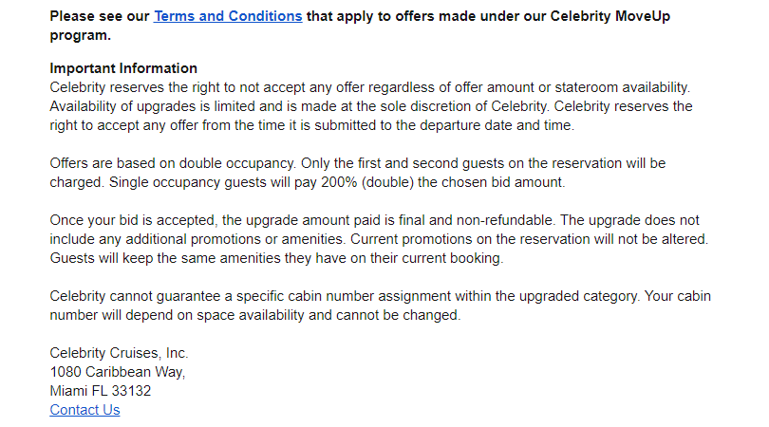Click the 'Miami FL 33132' address line
This screenshot has width=769, height=427.
pos(101,391)
